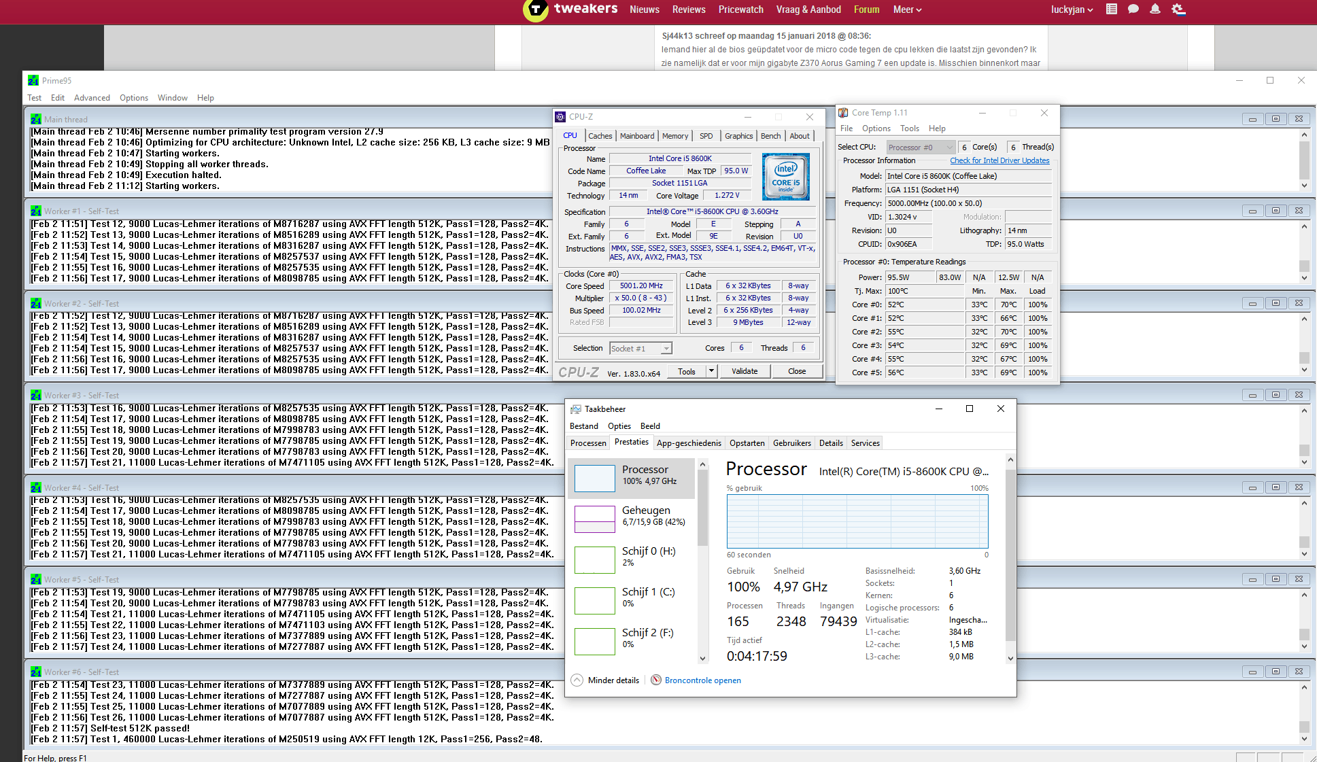Select the Geheugen performance thumbnail
The image size is (1317, 762).
pyautogui.click(x=595, y=519)
